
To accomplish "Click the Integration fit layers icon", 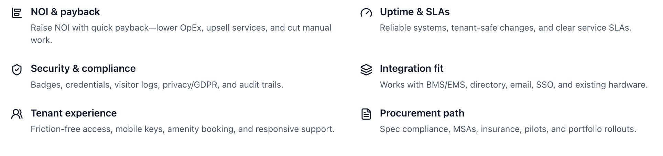I will click(x=366, y=70).
